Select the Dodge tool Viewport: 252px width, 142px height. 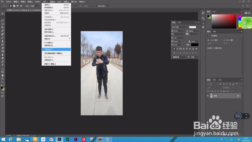click(x=3, y=58)
